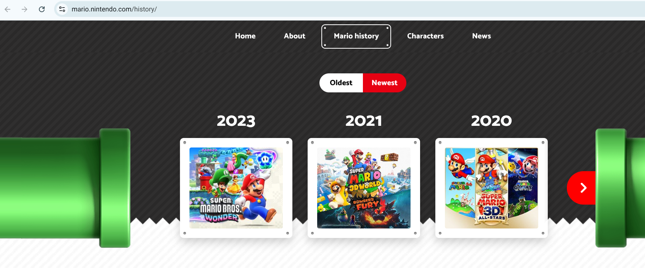Click the browser back arrow
Viewport: 645px width, 268px height.
tap(8, 9)
